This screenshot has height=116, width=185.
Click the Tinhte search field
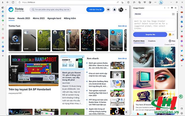click(50, 10)
